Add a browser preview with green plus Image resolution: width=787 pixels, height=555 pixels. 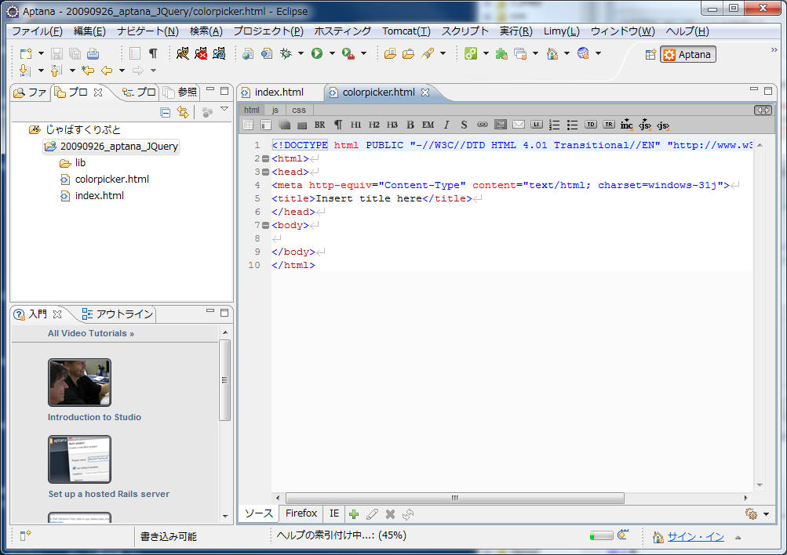coord(354,514)
